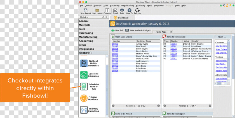
Task: Click the undock icon in Modules panel
Action: pyautogui.click(x=103, y=17)
